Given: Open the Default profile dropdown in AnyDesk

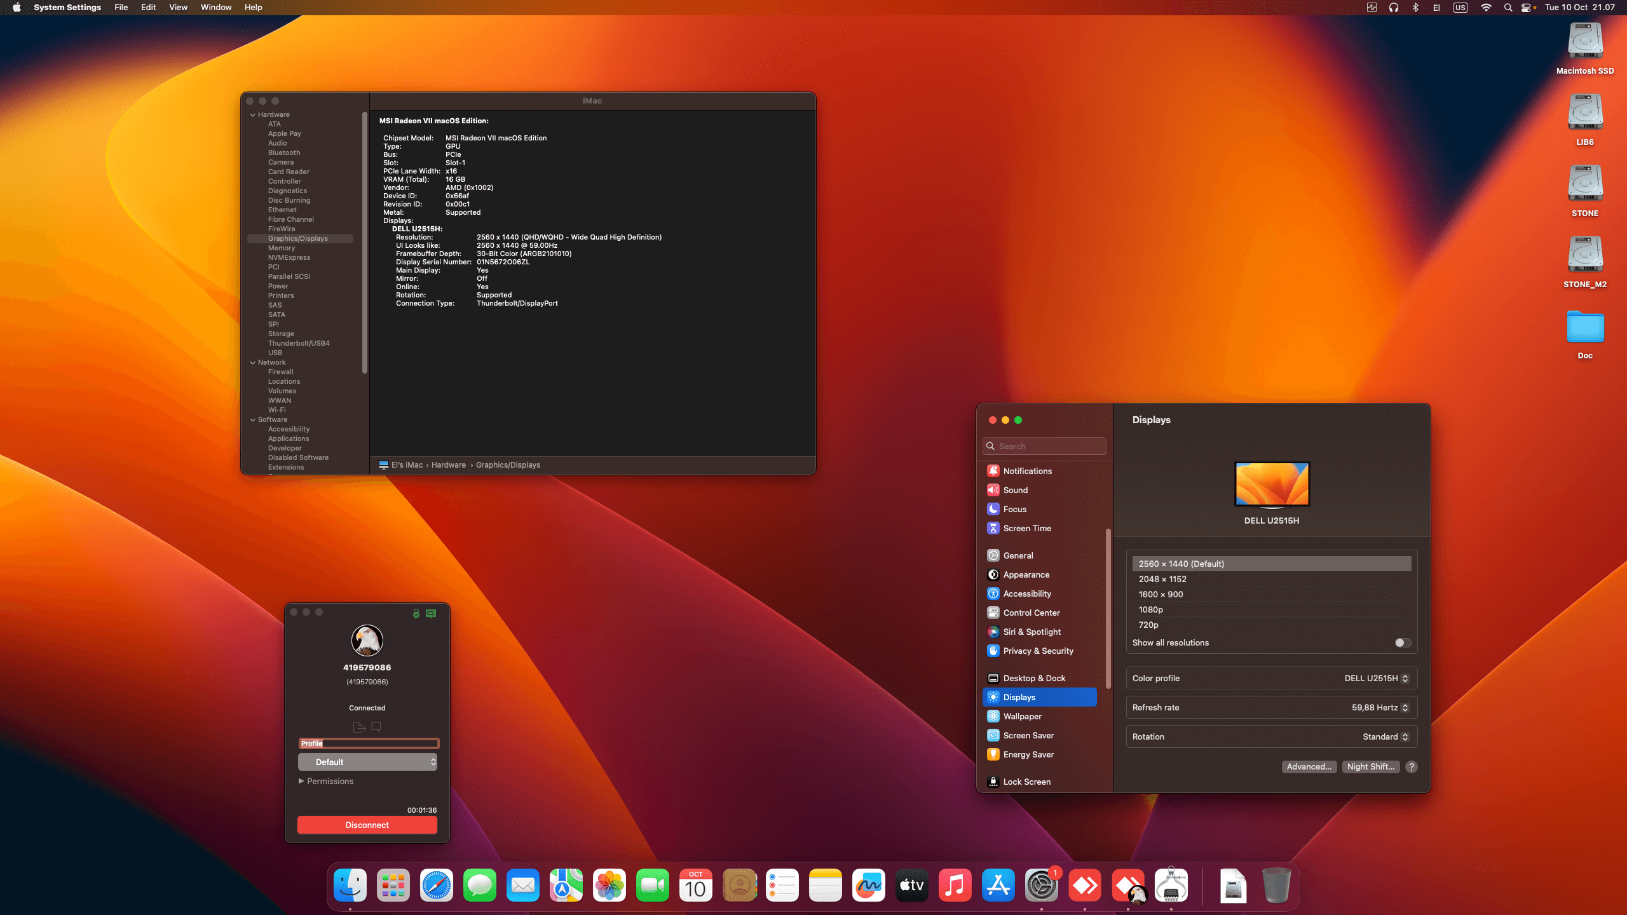Looking at the screenshot, I should coord(367,761).
